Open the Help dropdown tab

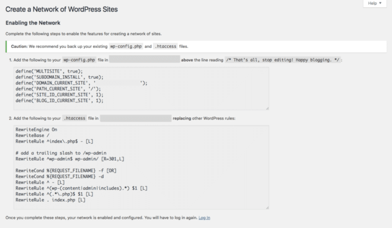pyautogui.click(x=375, y=3)
